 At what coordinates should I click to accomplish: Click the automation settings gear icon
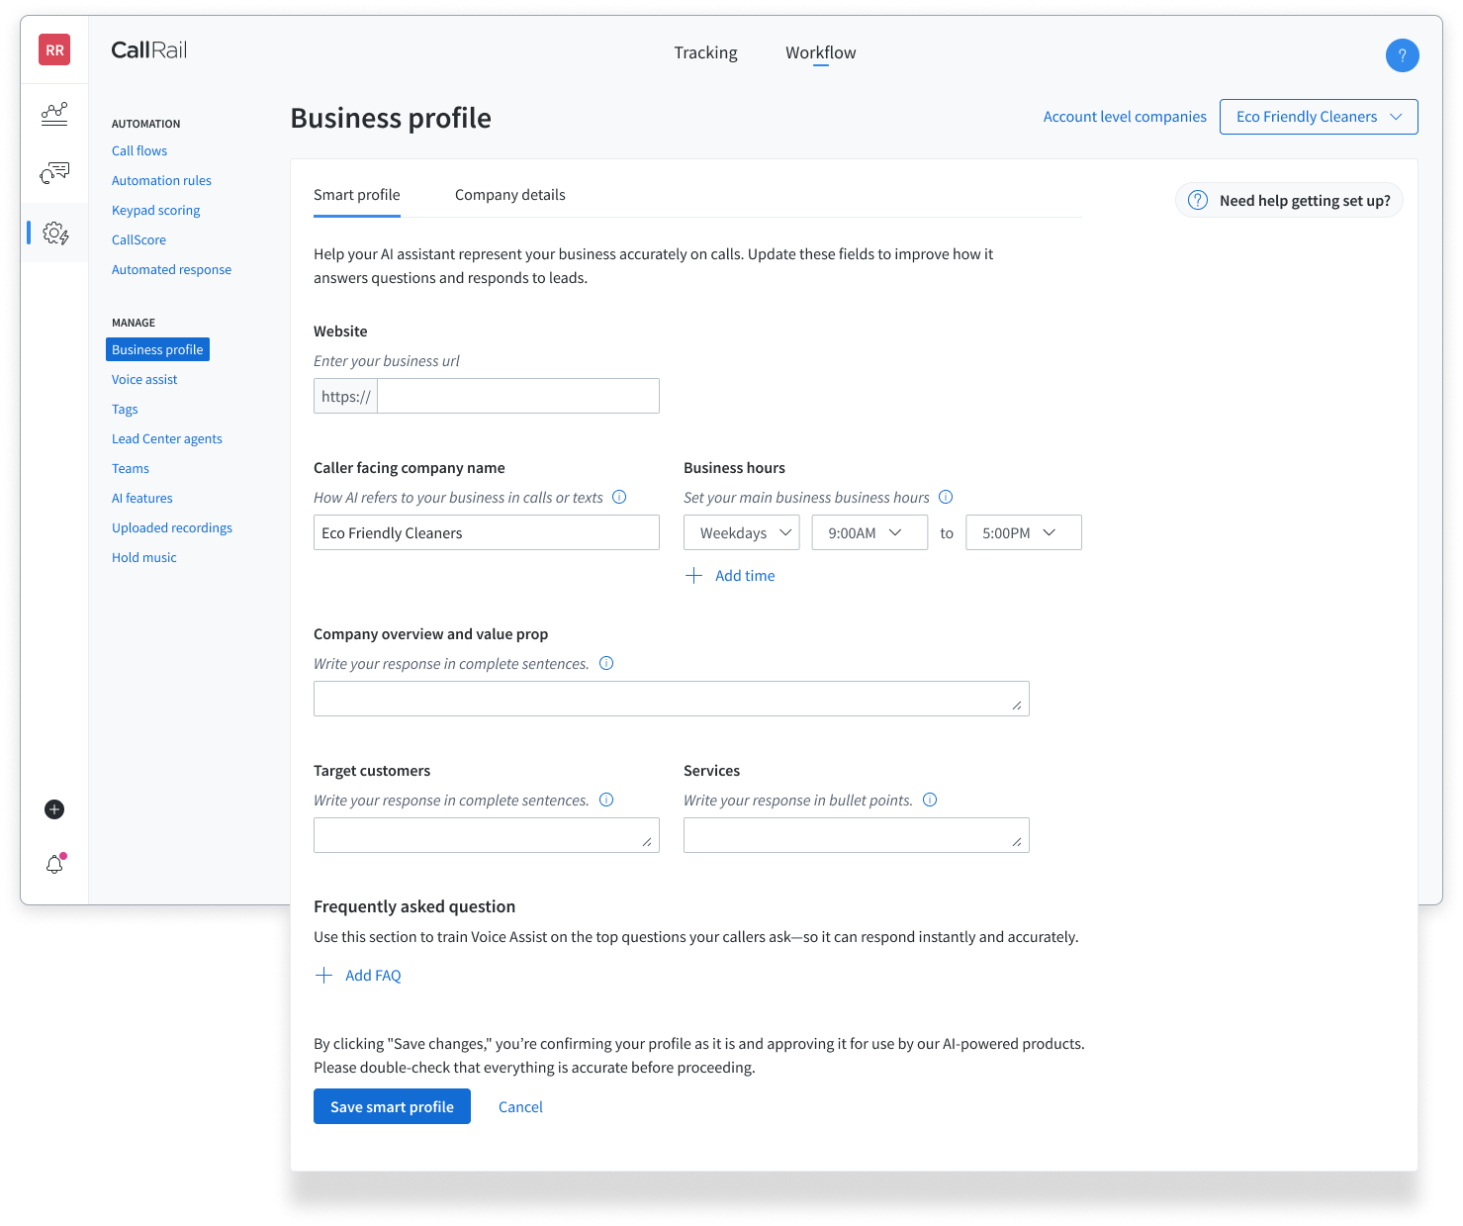pos(54,233)
